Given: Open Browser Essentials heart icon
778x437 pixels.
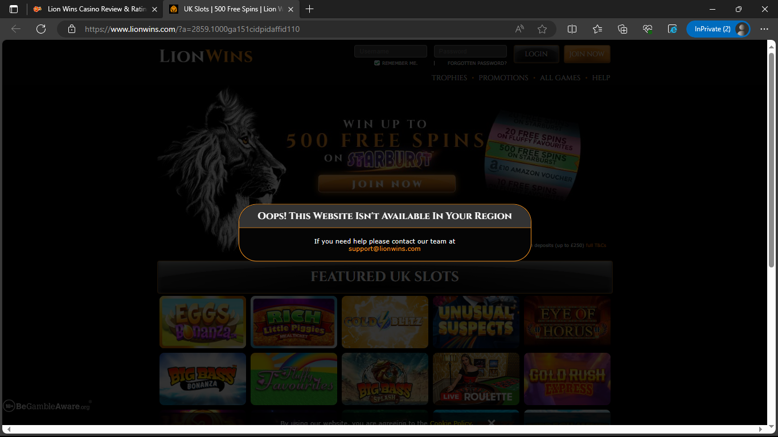Looking at the screenshot, I should pyautogui.click(x=648, y=29).
